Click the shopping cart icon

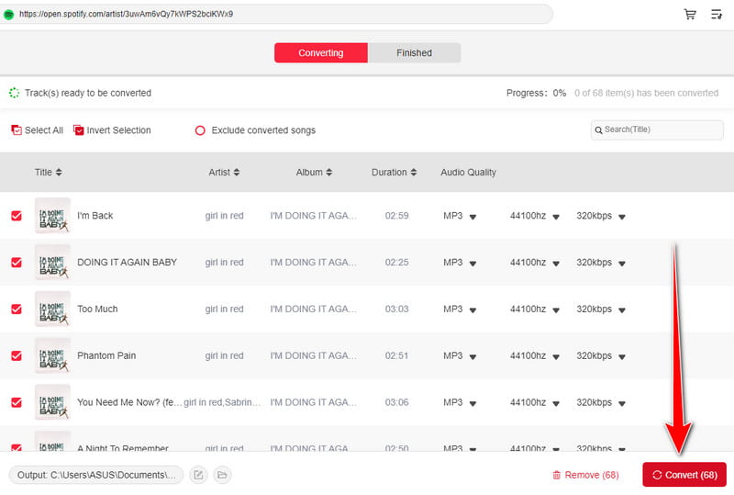(690, 15)
